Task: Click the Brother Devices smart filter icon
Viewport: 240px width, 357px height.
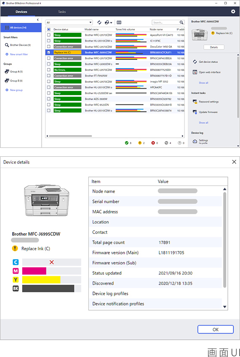Action: tap(7, 45)
